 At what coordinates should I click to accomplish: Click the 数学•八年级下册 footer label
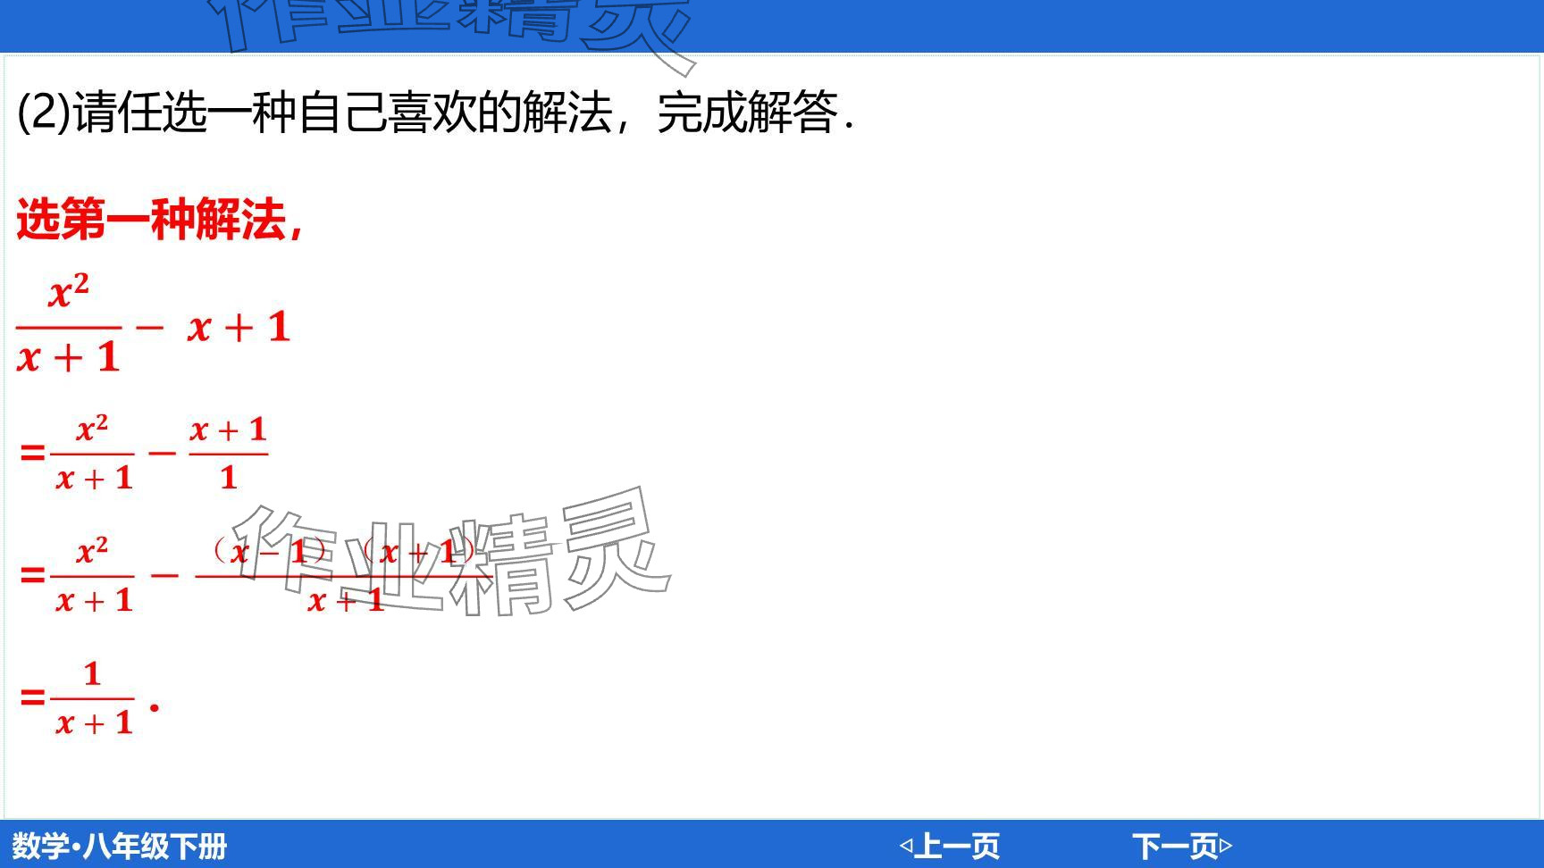tap(119, 846)
